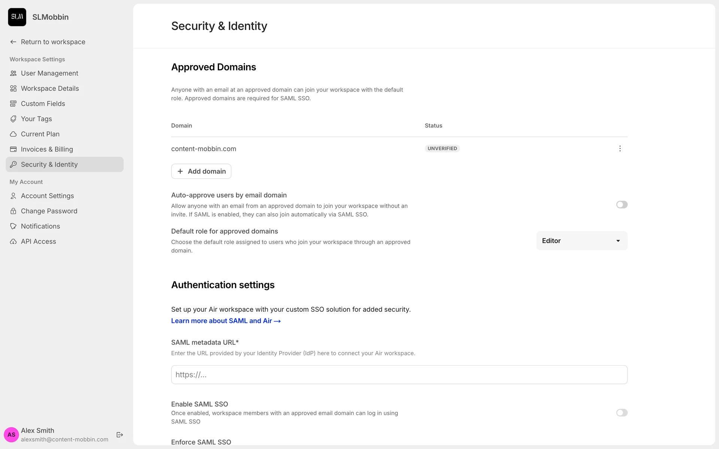Click the Your Tags tag icon
This screenshot has height=449, width=719.
[x=13, y=119]
